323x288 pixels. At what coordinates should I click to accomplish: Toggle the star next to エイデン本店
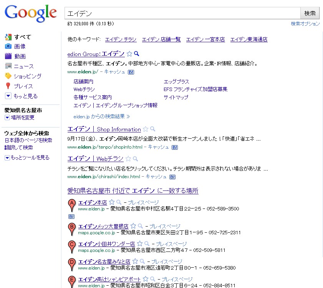(x=112, y=202)
